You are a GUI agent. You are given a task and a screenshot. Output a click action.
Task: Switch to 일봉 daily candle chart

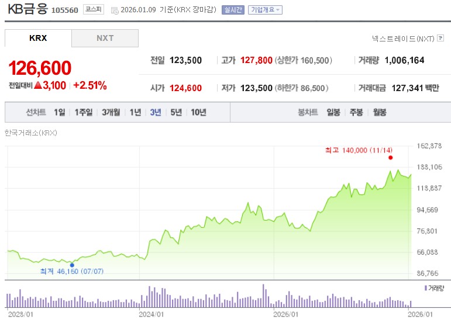pos(333,112)
